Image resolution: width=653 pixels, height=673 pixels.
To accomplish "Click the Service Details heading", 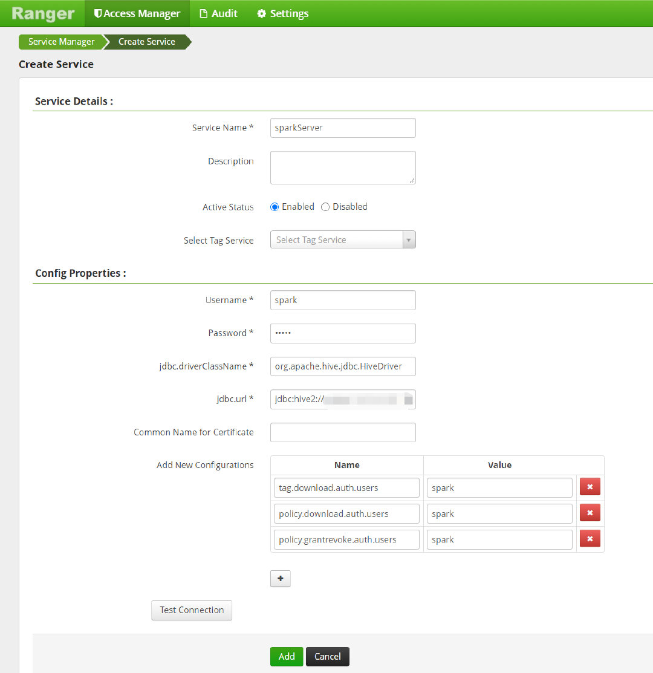I will tap(74, 102).
